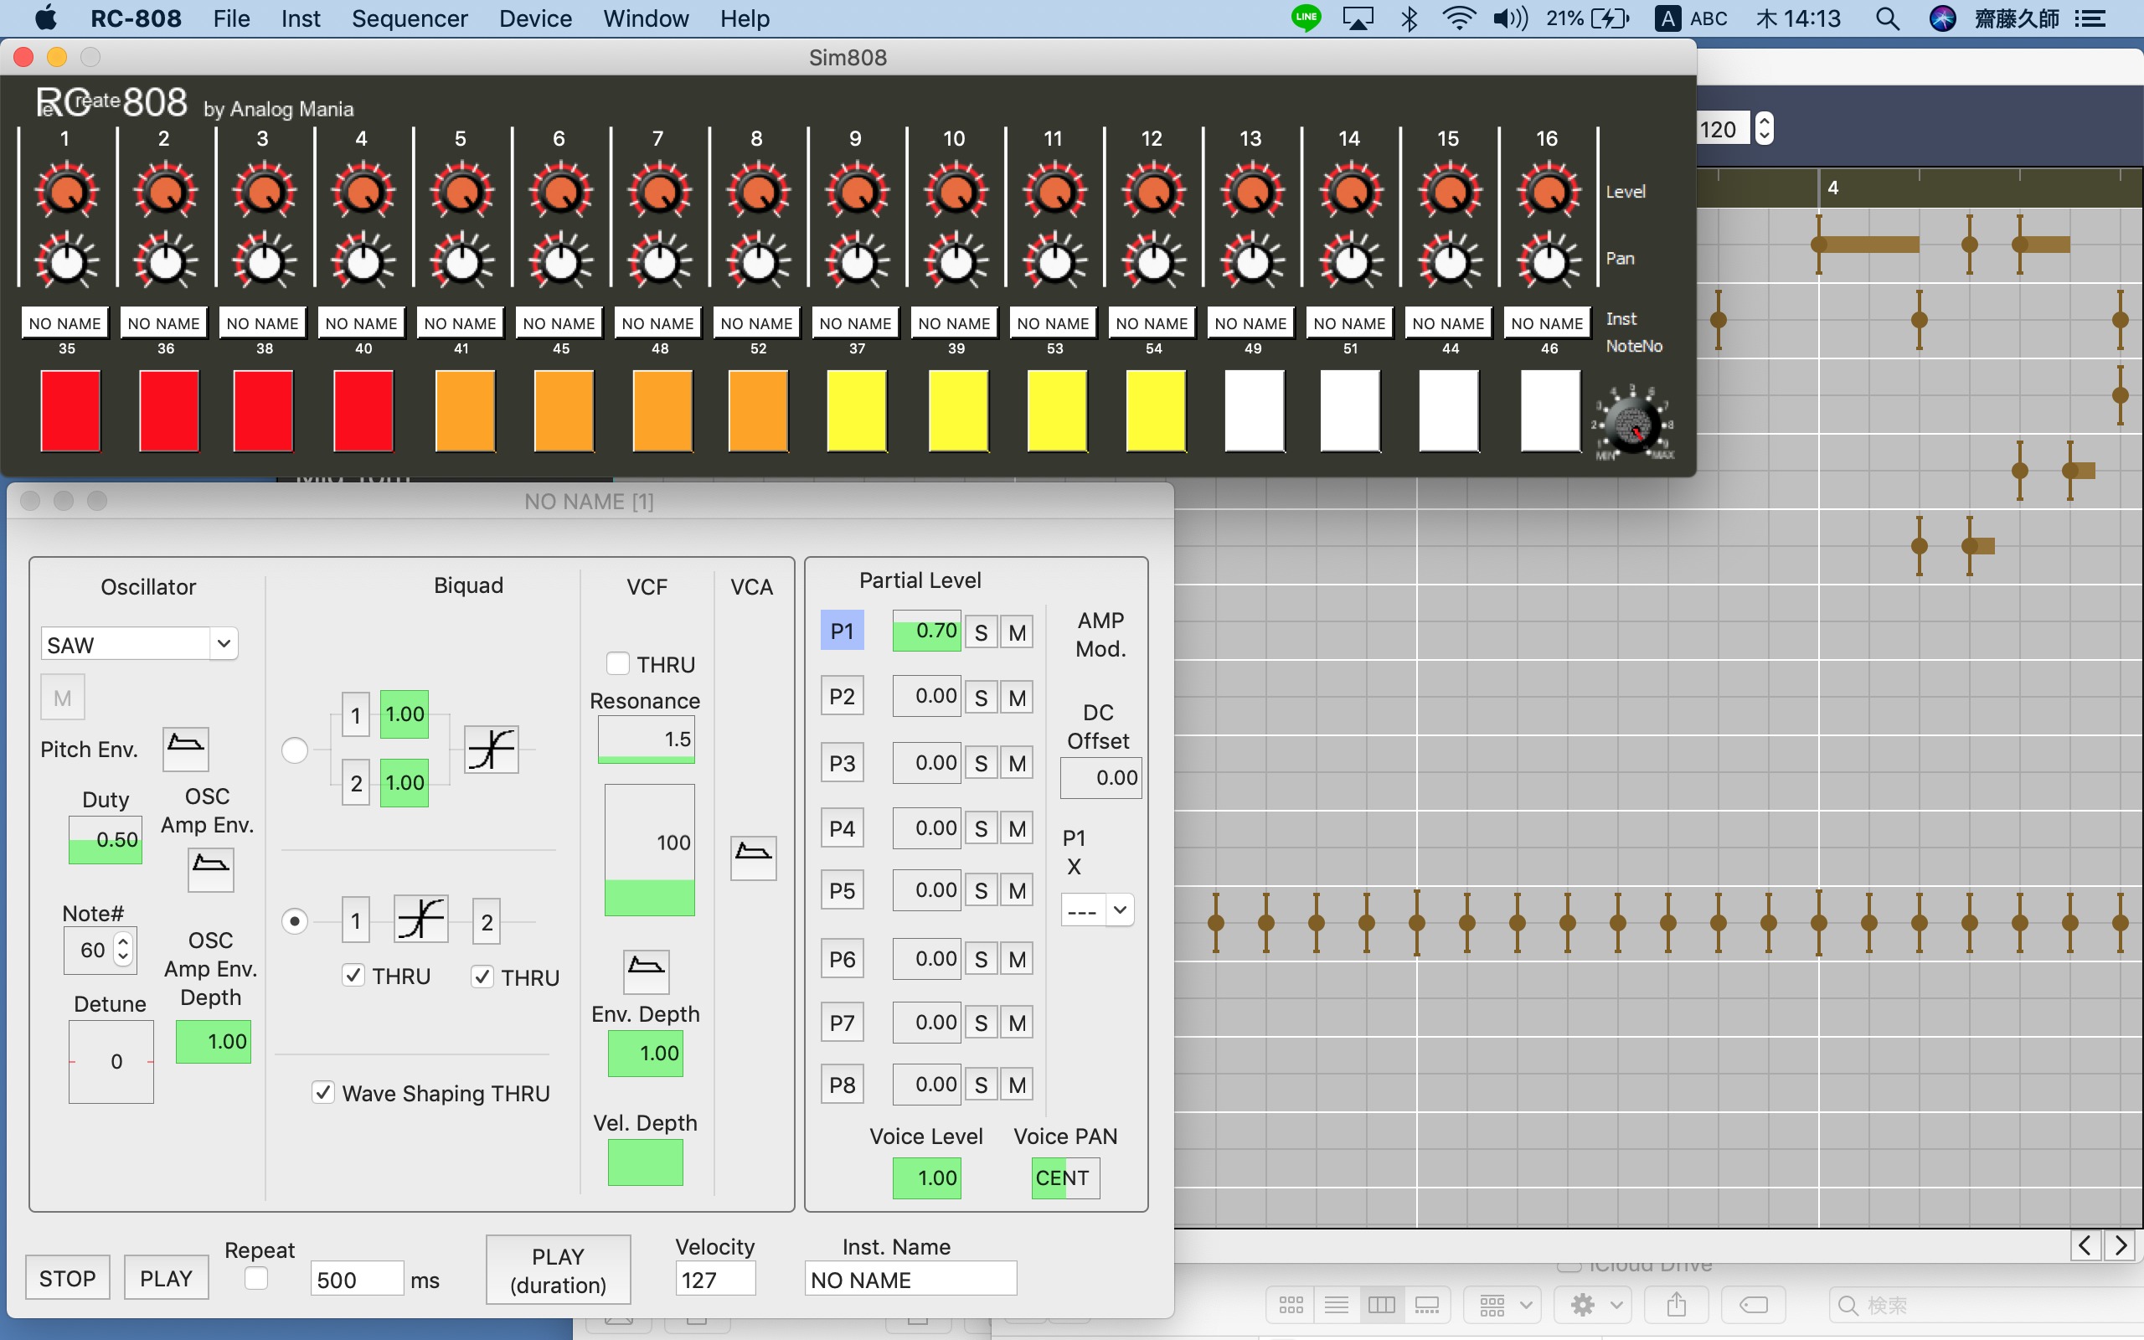Open the Inst menu
Image resolution: width=2144 pixels, height=1340 pixels.
click(301, 18)
